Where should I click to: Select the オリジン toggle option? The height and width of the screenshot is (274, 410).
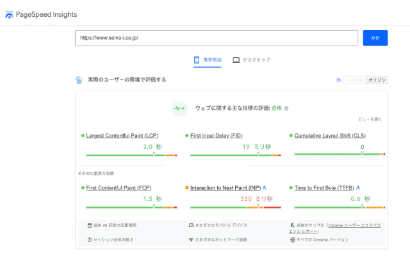pos(377,80)
